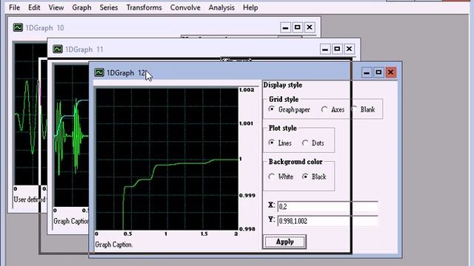Open the Series menu
Image resolution: width=474 pixels, height=266 pixels.
[109, 7]
